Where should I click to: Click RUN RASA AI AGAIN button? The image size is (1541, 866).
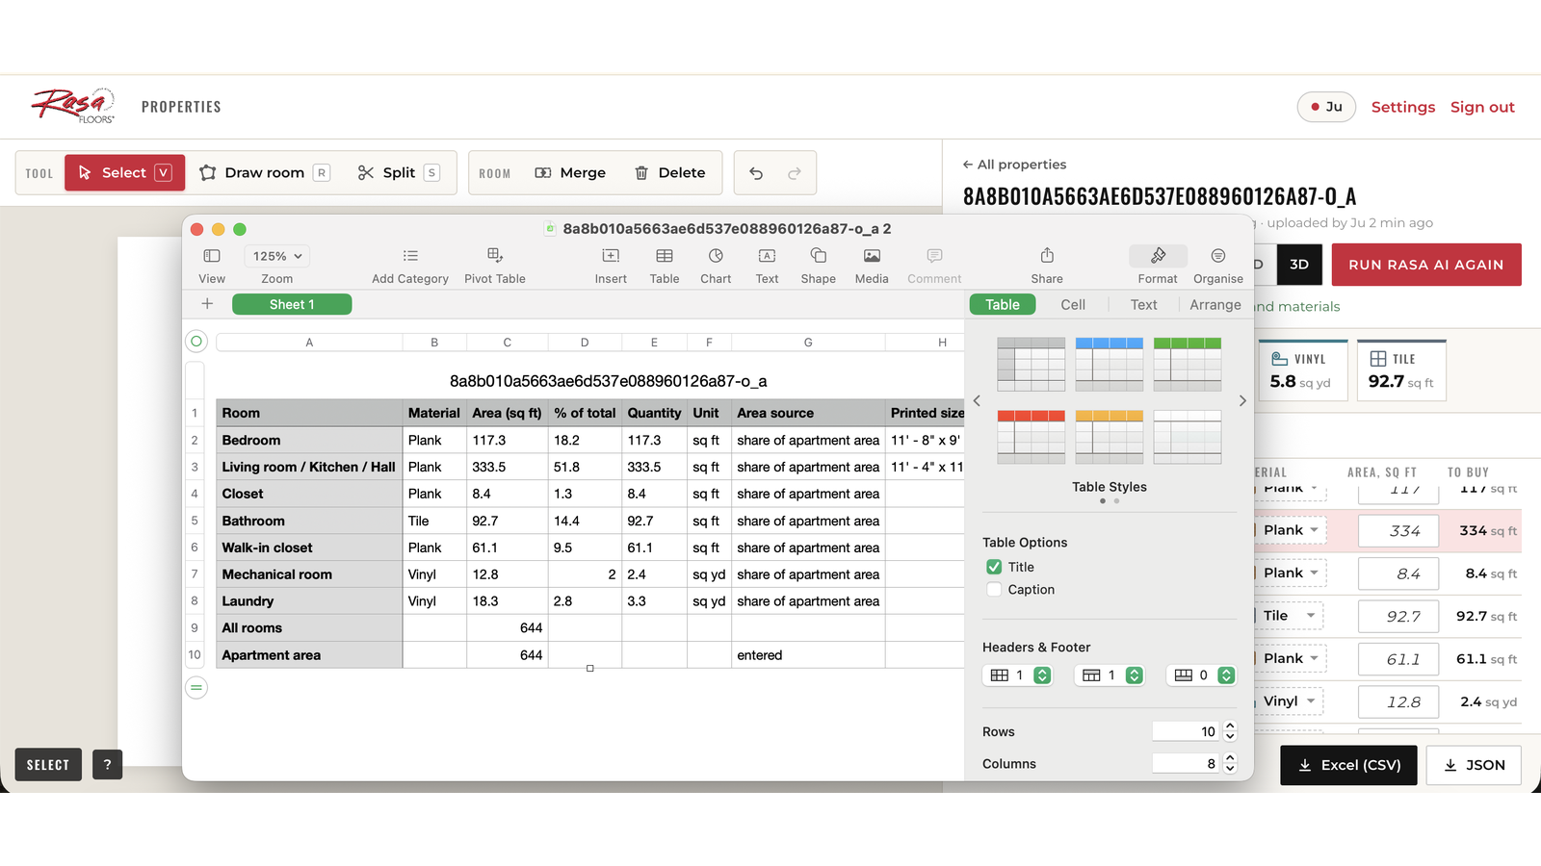[x=1426, y=265]
